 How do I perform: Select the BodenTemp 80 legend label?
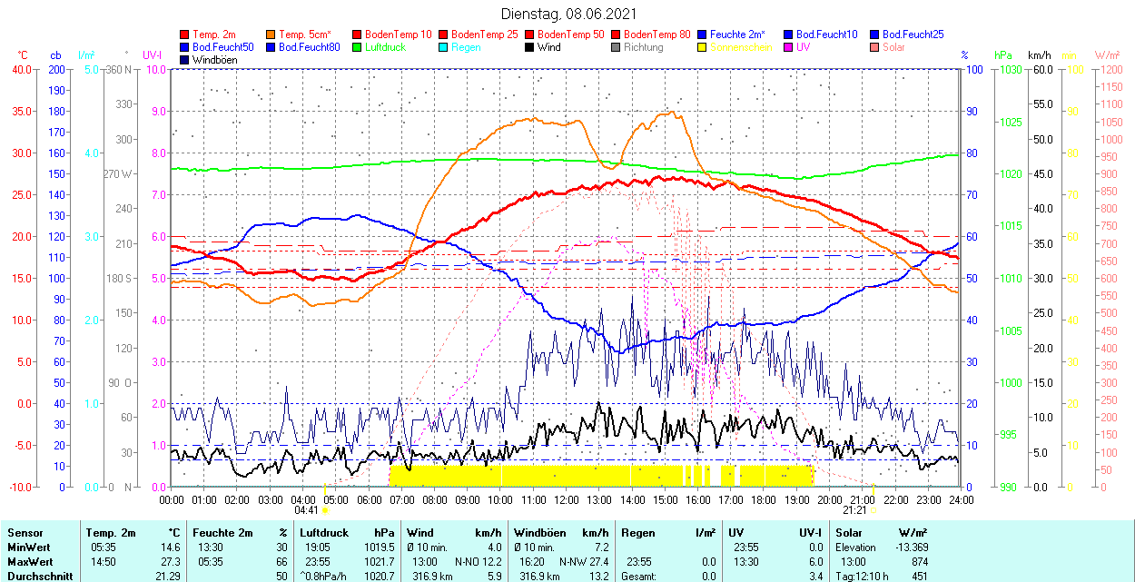[x=657, y=35]
